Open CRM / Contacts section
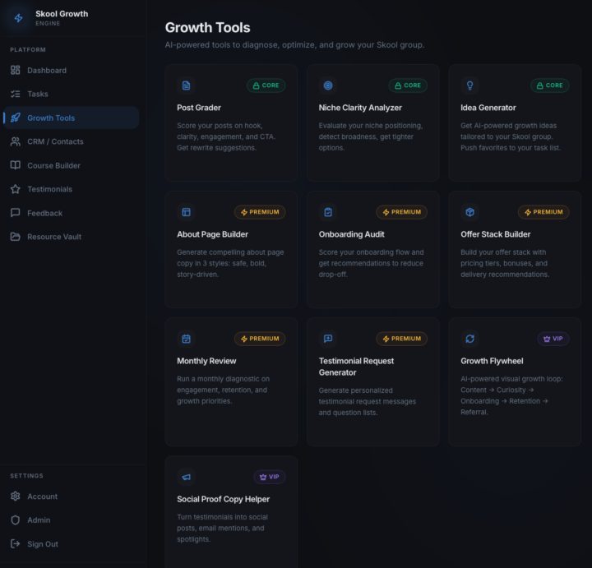The image size is (592, 568). pyautogui.click(x=71, y=141)
